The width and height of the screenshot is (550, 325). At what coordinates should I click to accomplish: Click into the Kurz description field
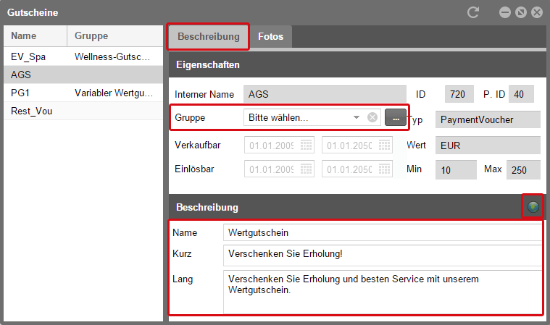382,255
